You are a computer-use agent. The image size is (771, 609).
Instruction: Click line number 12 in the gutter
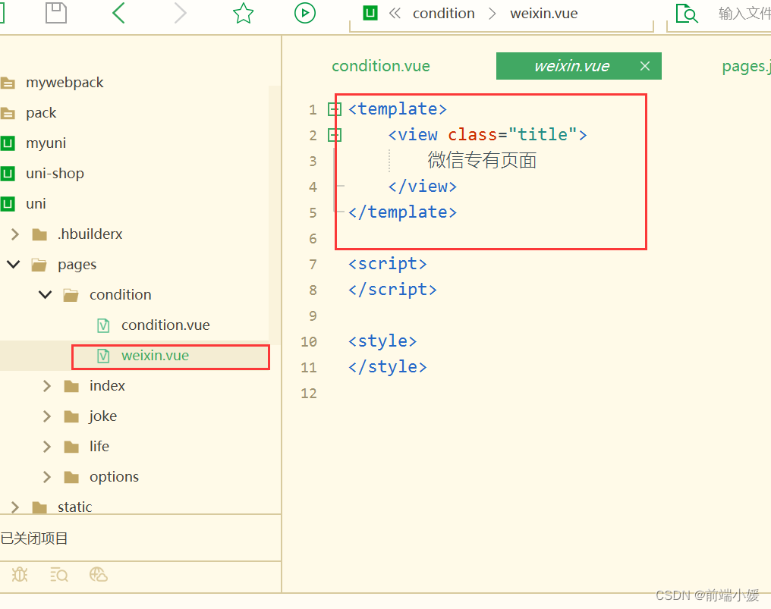click(309, 394)
